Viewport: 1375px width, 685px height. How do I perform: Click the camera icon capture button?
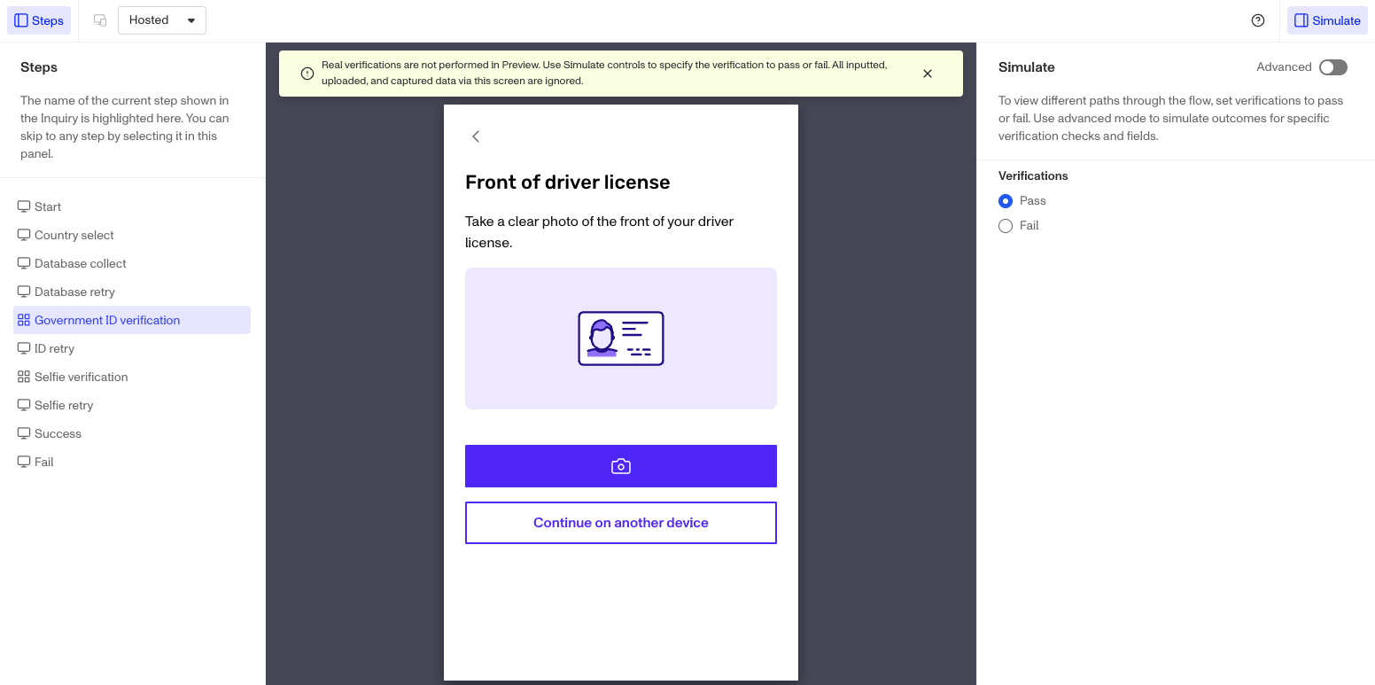coord(621,466)
